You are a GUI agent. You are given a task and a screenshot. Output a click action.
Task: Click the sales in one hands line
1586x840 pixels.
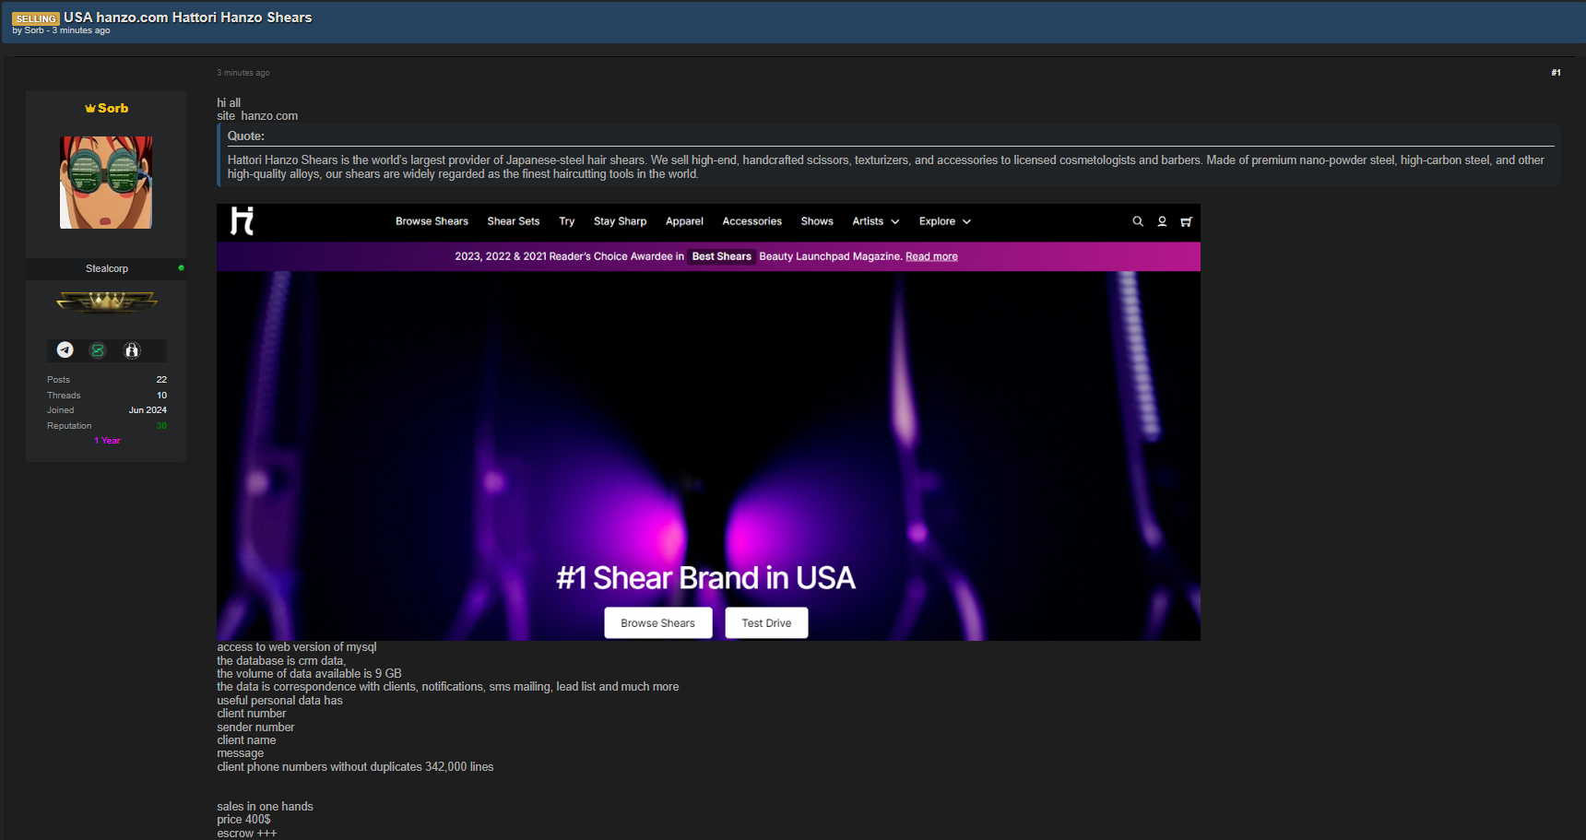[x=266, y=807]
